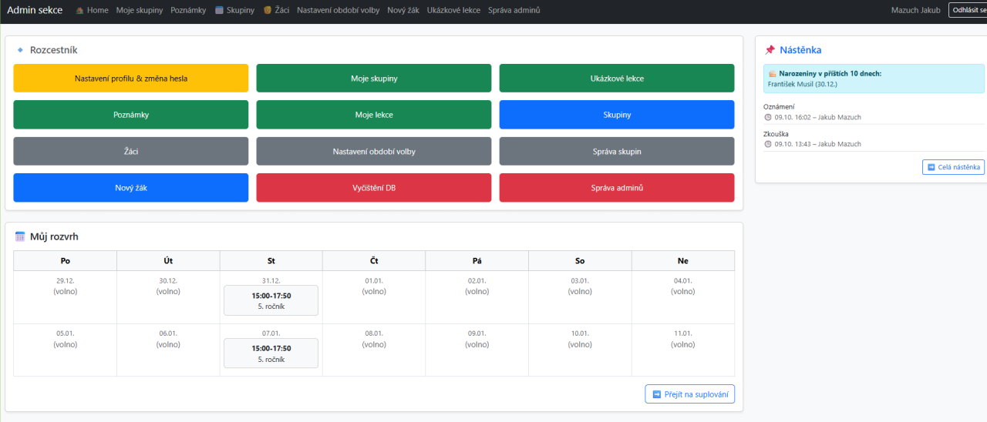Click the Nástěnka pushpin icon

coord(770,50)
